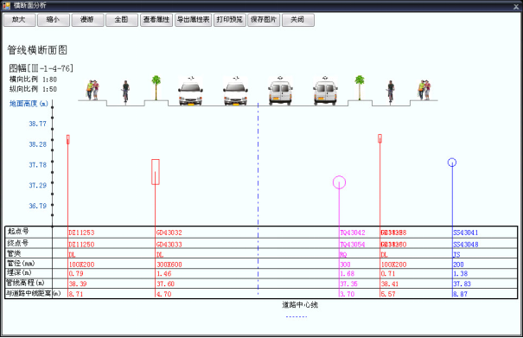Select the magenta TQ43042 gas pipe circle
The image size is (523, 338).
[339, 182]
